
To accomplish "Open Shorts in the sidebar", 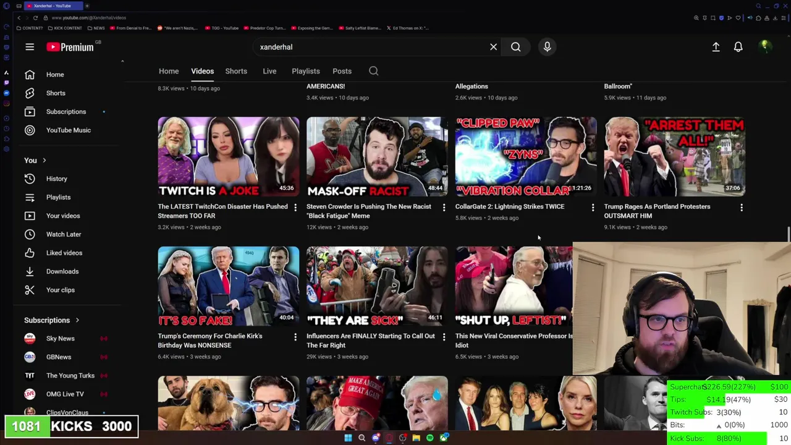I will point(68,93).
